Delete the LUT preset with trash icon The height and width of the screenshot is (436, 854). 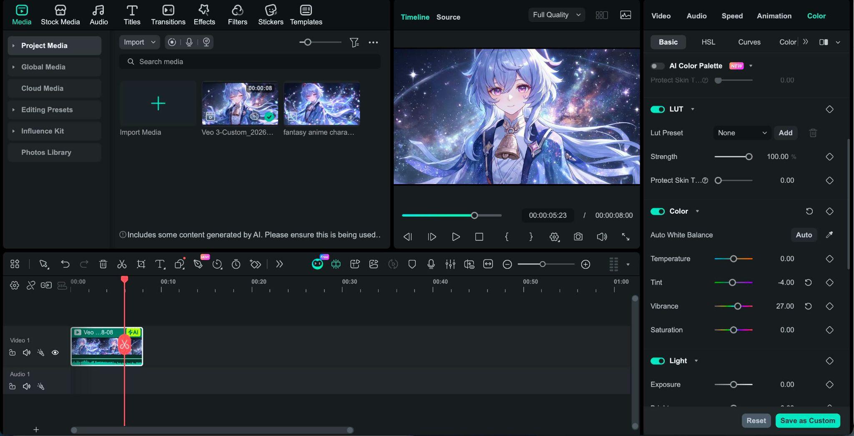(813, 133)
